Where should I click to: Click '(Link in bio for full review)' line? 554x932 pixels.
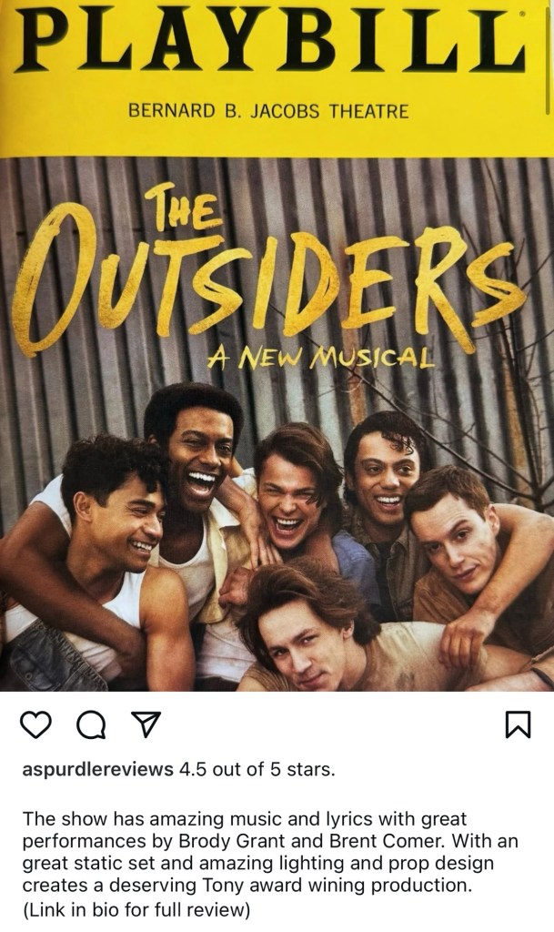click(136, 910)
